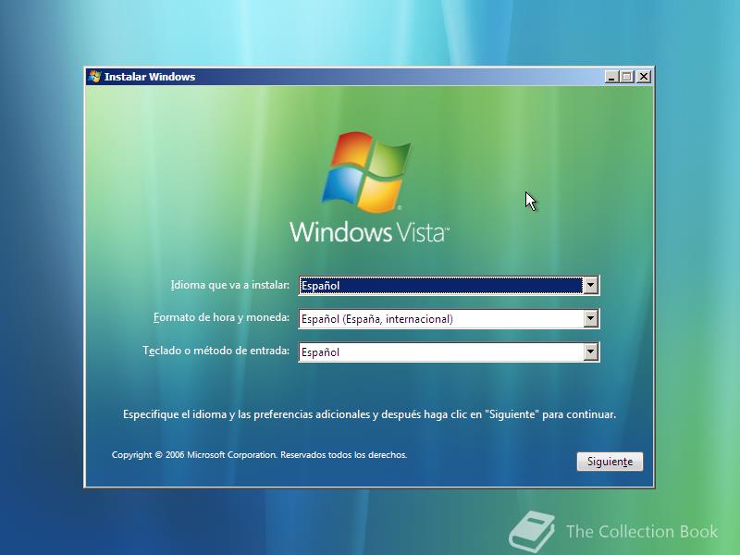The height and width of the screenshot is (555, 740).
Task: Click the Instalar Windows title text
Action: click(x=150, y=77)
